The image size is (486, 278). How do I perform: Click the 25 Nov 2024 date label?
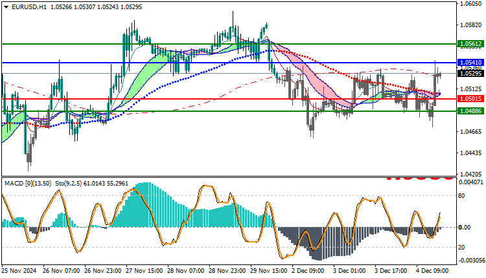coord(19,271)
